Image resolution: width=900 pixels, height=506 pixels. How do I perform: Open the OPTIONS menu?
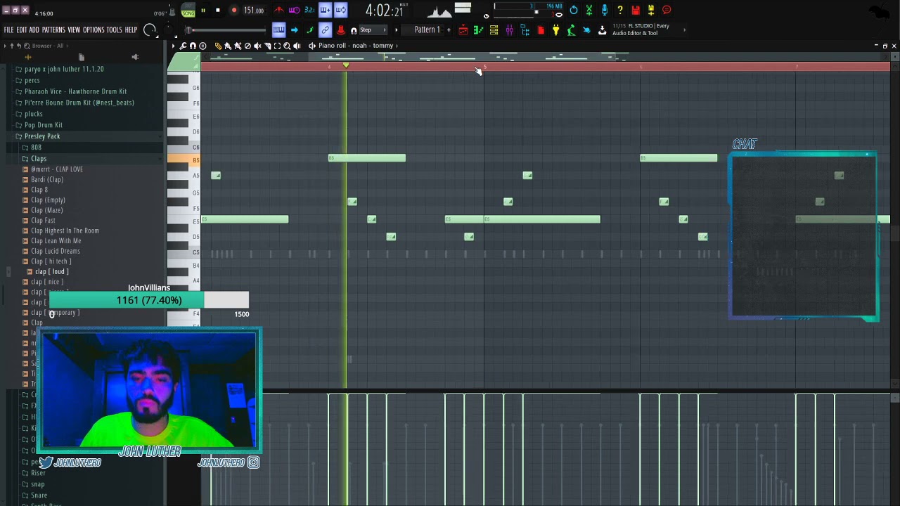[x=94, y=30]
